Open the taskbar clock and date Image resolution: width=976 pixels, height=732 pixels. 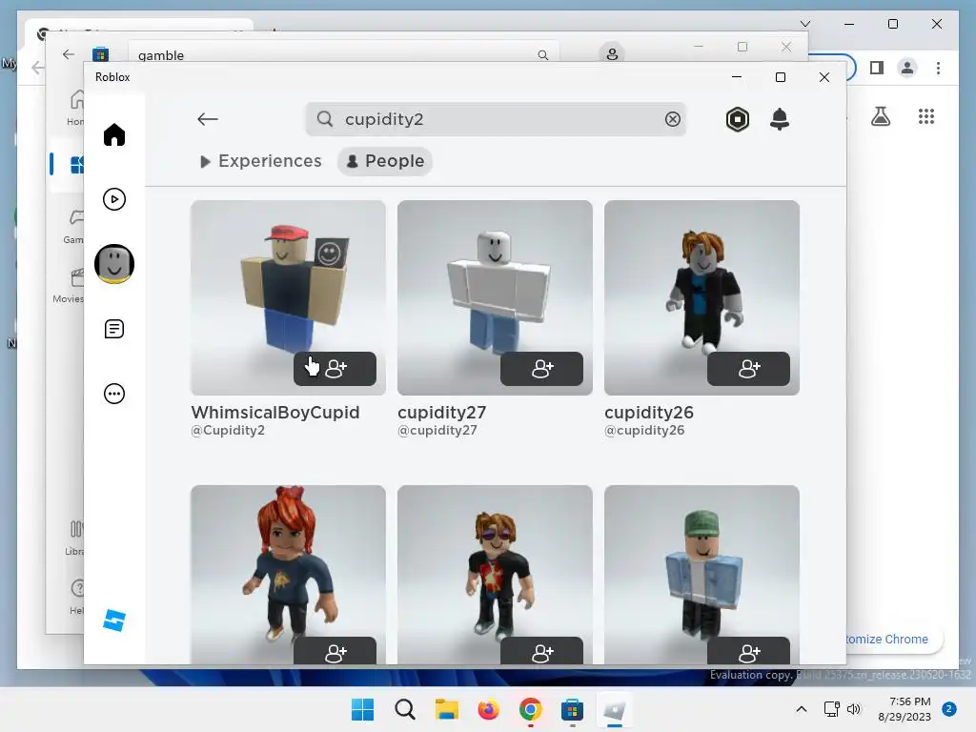tap(904, 709)
